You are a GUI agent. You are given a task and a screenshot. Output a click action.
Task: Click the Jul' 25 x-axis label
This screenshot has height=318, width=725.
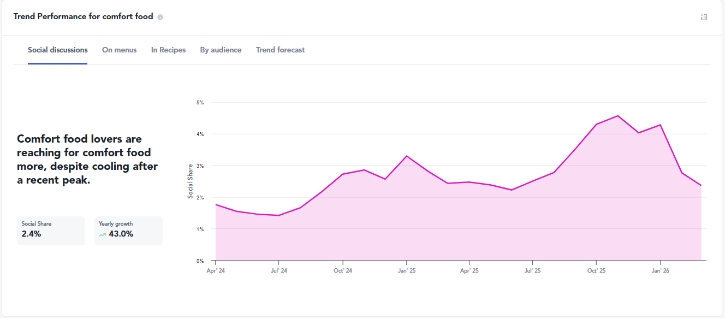tap(533, 270)
